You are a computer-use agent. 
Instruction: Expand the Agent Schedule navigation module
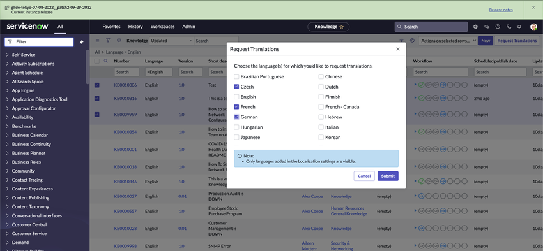(x=8, y=73)
